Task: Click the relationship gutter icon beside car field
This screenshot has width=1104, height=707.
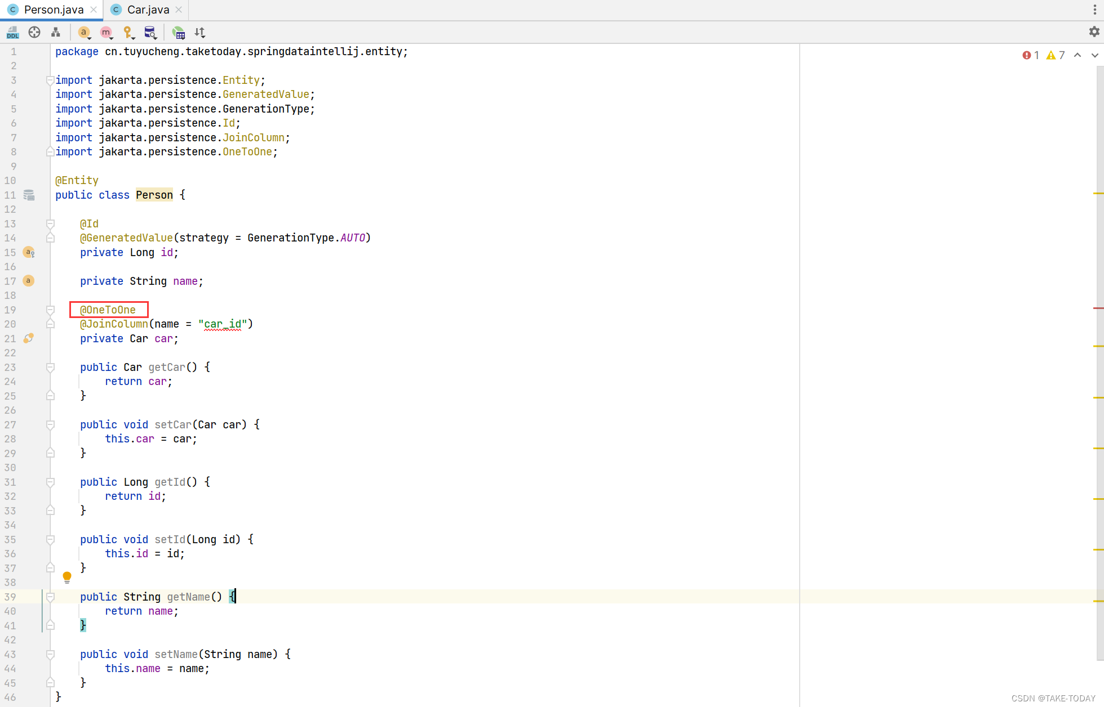Action: click(x=28, y=338)
